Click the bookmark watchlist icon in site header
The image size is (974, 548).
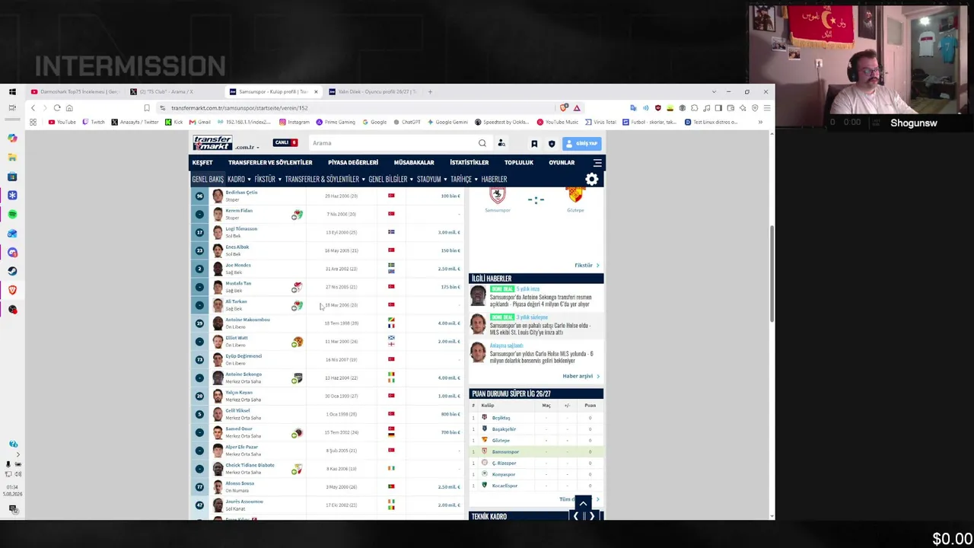click(x=534, y=143)
